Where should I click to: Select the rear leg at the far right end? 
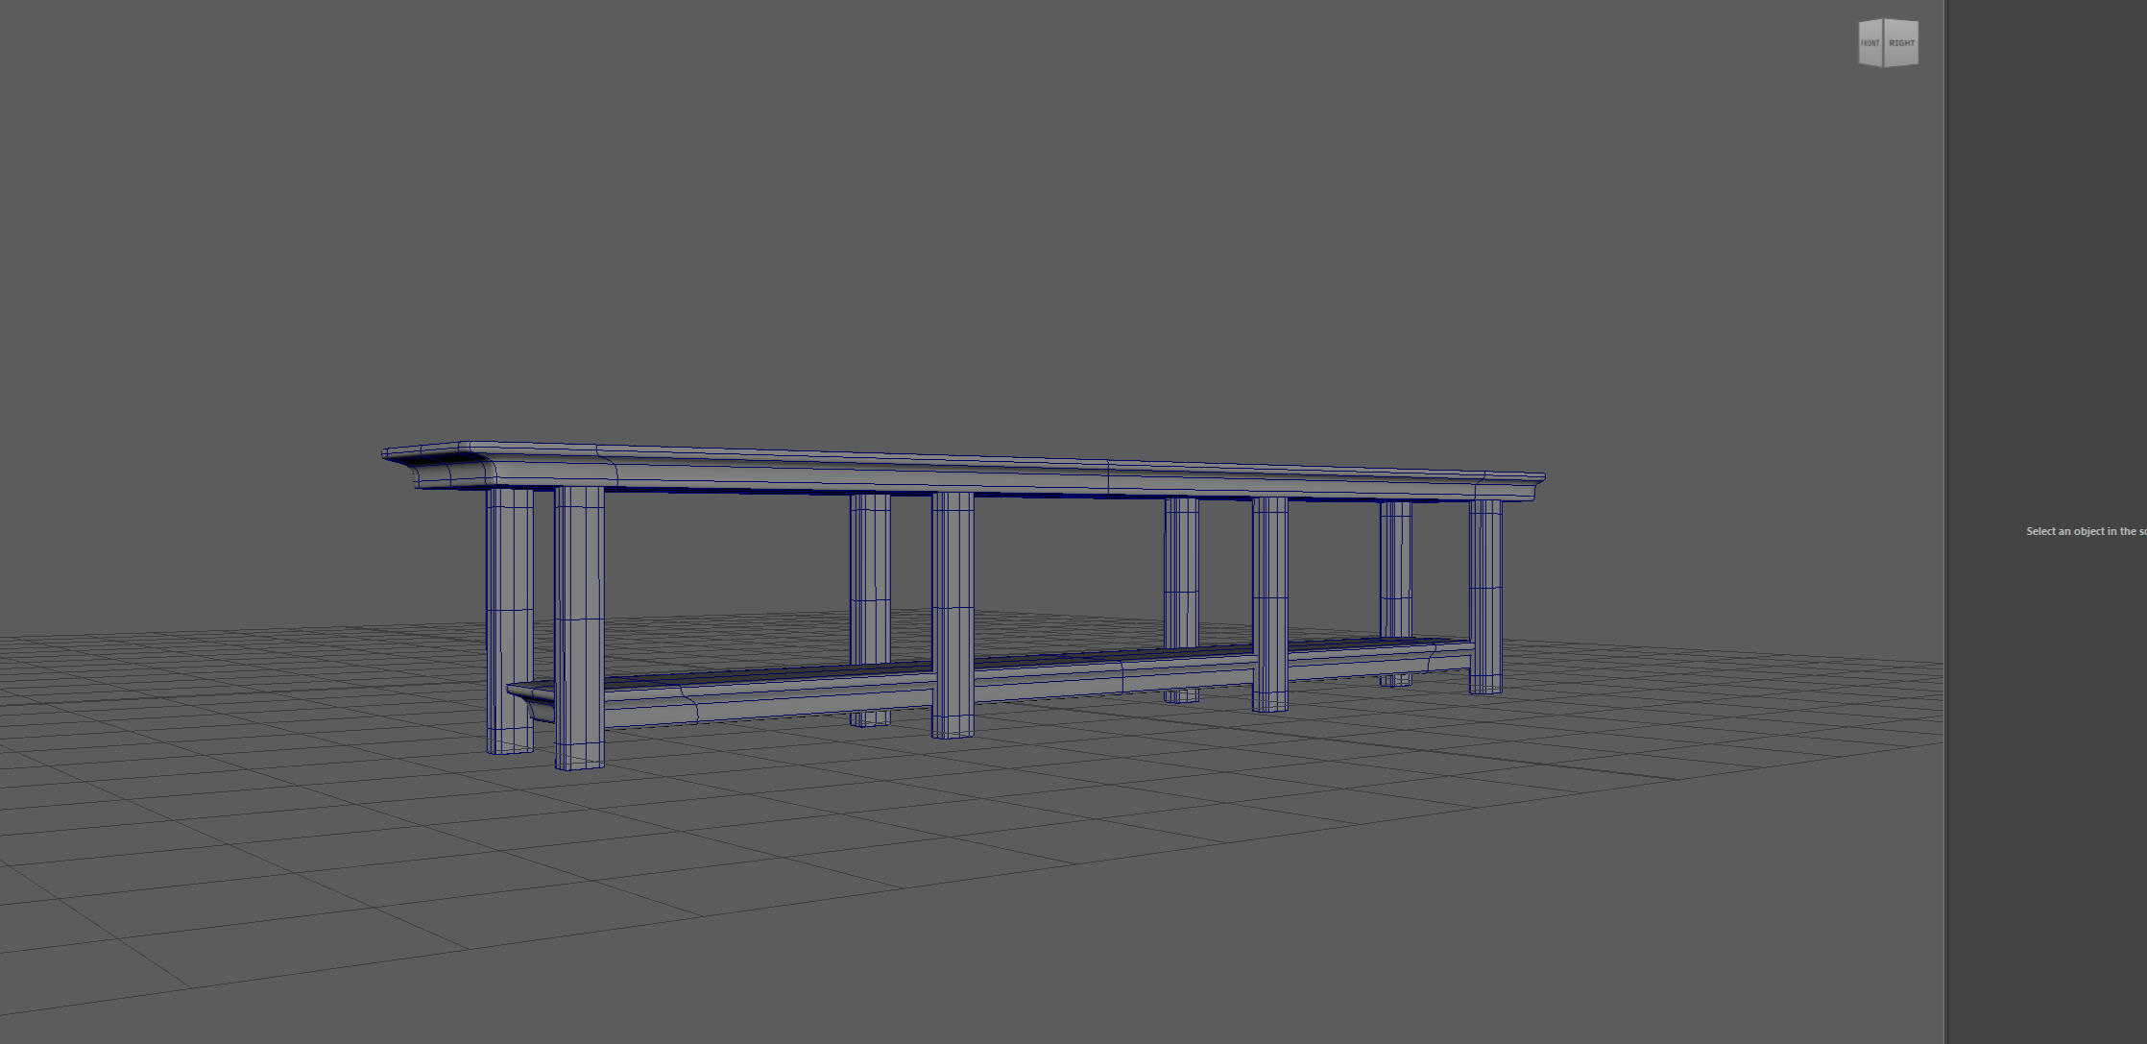1395,567
